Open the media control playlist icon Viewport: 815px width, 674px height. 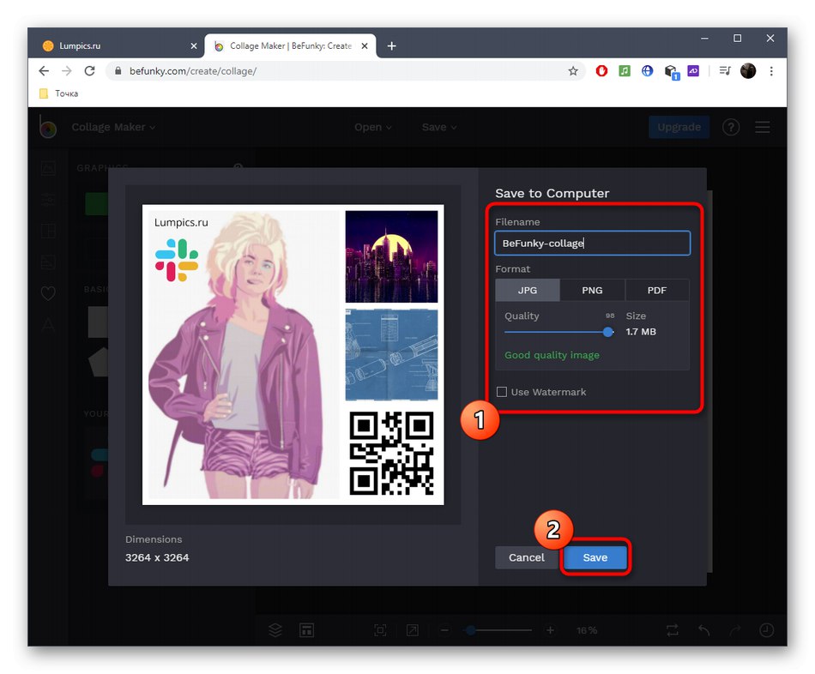[x=725, y=70]
